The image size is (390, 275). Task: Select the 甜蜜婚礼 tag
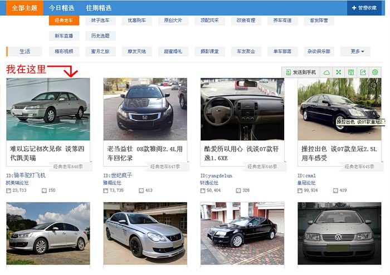click(x=173, y=51)
